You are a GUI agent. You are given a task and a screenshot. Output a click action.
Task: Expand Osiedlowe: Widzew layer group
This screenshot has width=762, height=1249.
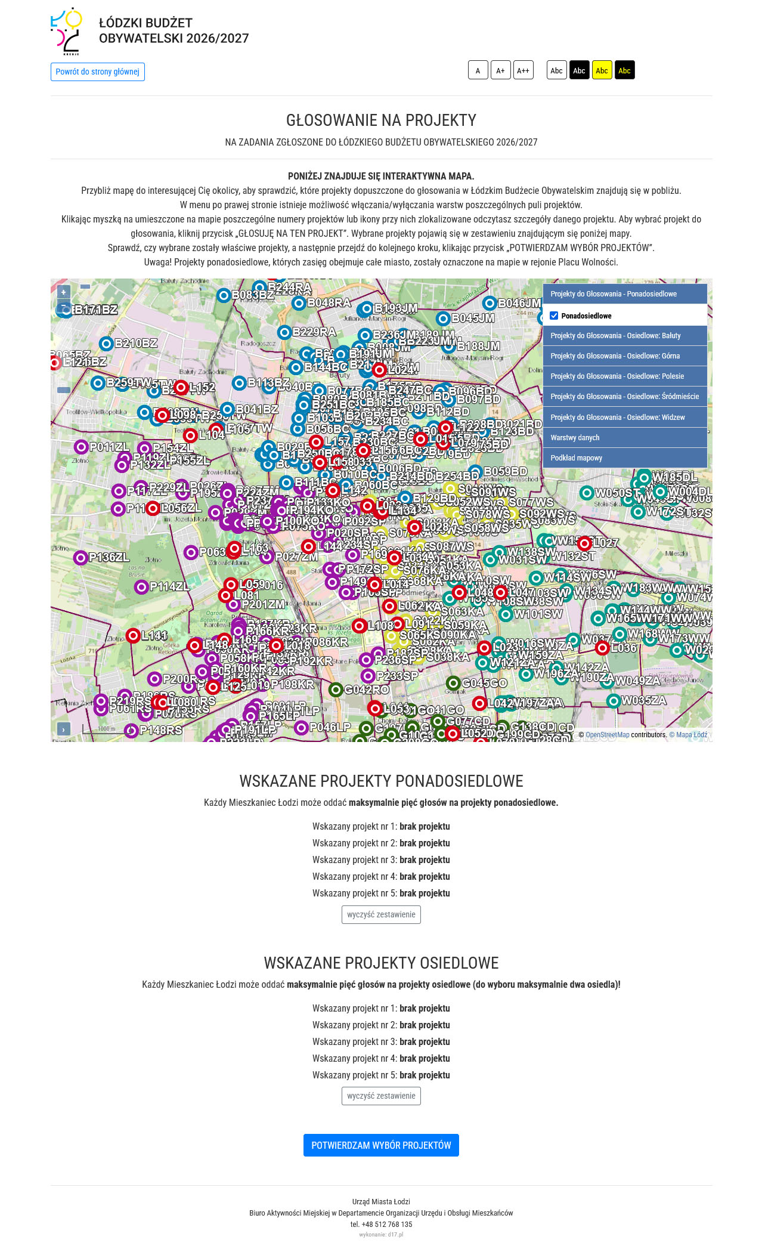pos(625,418)
